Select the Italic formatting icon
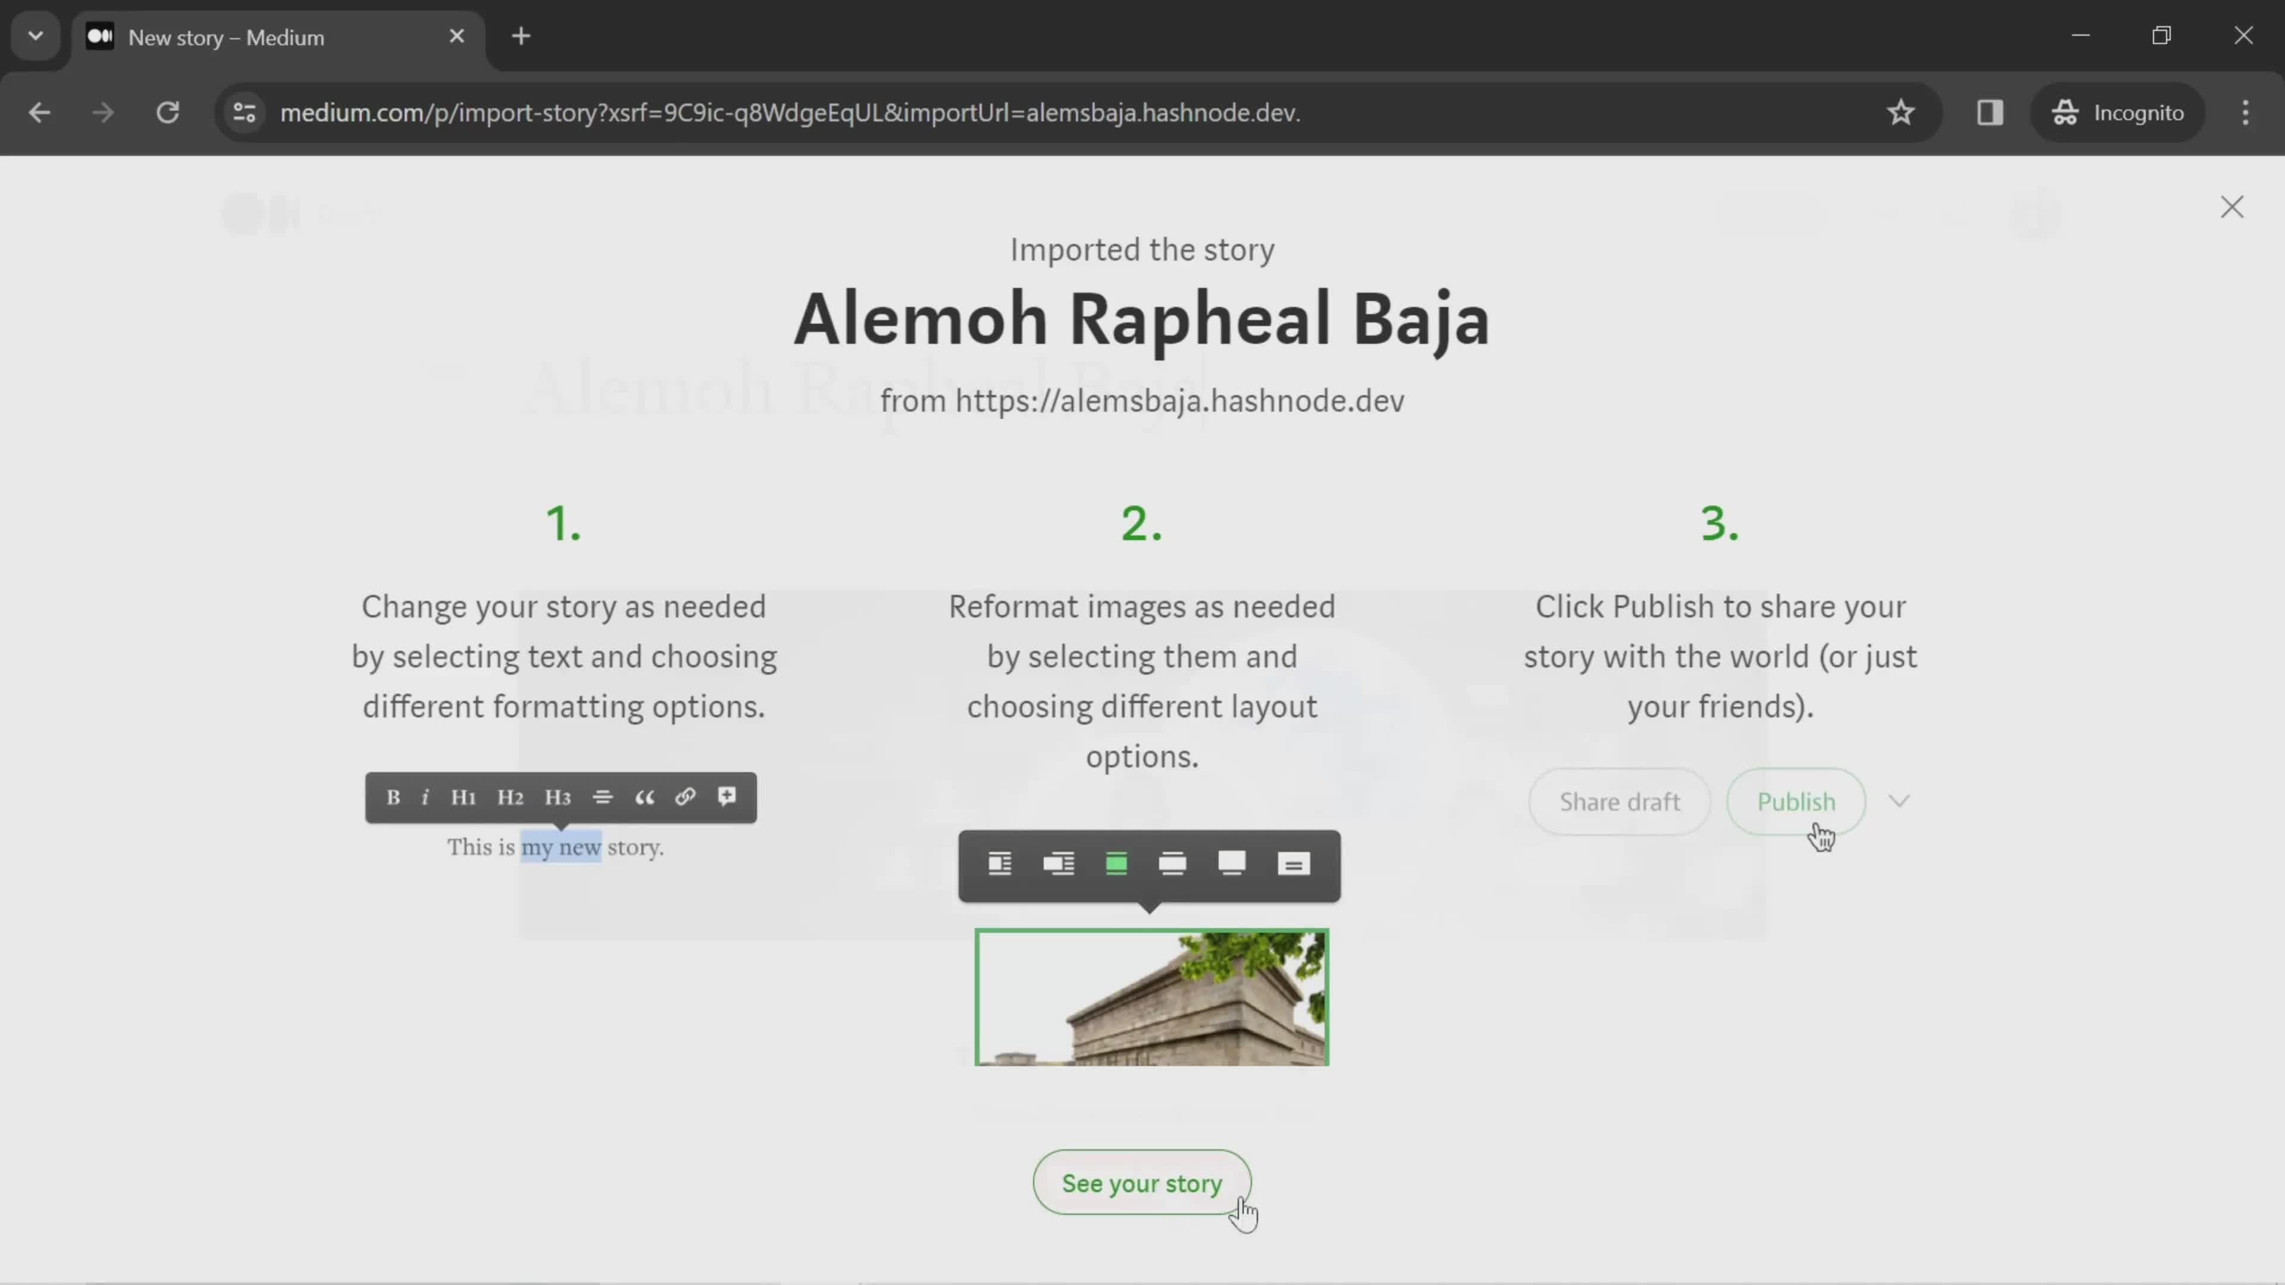This screenshot has width=2285, height=1285. coord(424,797)
